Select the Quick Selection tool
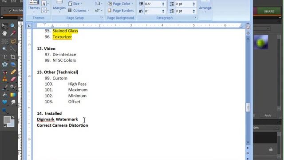 click(x=13, y=49)
